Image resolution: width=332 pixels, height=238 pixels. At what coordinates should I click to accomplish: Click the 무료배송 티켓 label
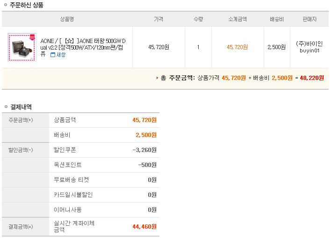pyautogui.click(x=72, y=180)
